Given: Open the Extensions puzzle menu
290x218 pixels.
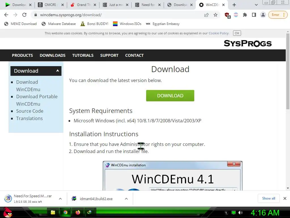Looking at the screenshot, I should point(245,15).
